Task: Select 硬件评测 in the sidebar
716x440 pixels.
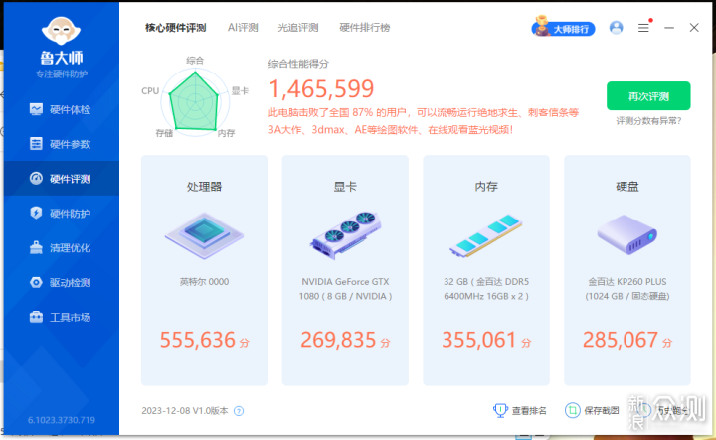Action: point(62,179)
